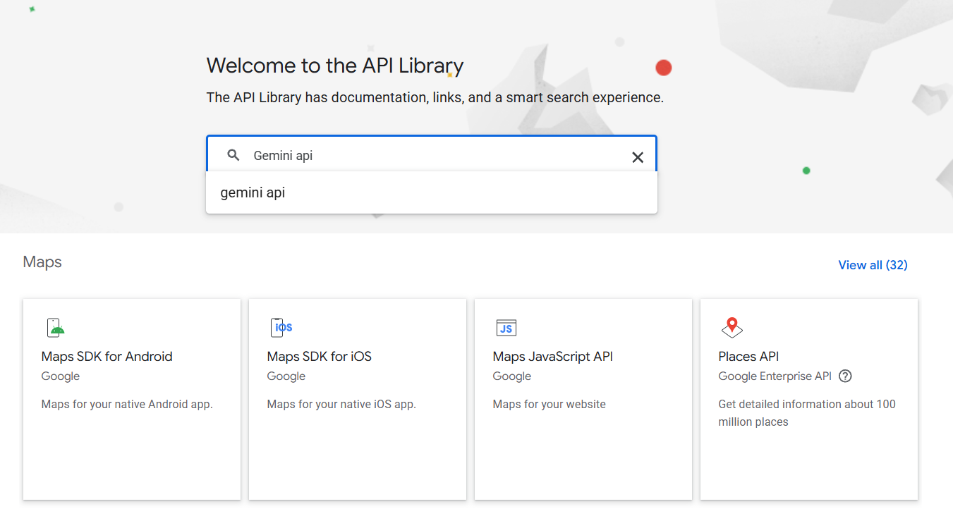Clear the search text with X icon
953x516 pixels.
[637, 157]
